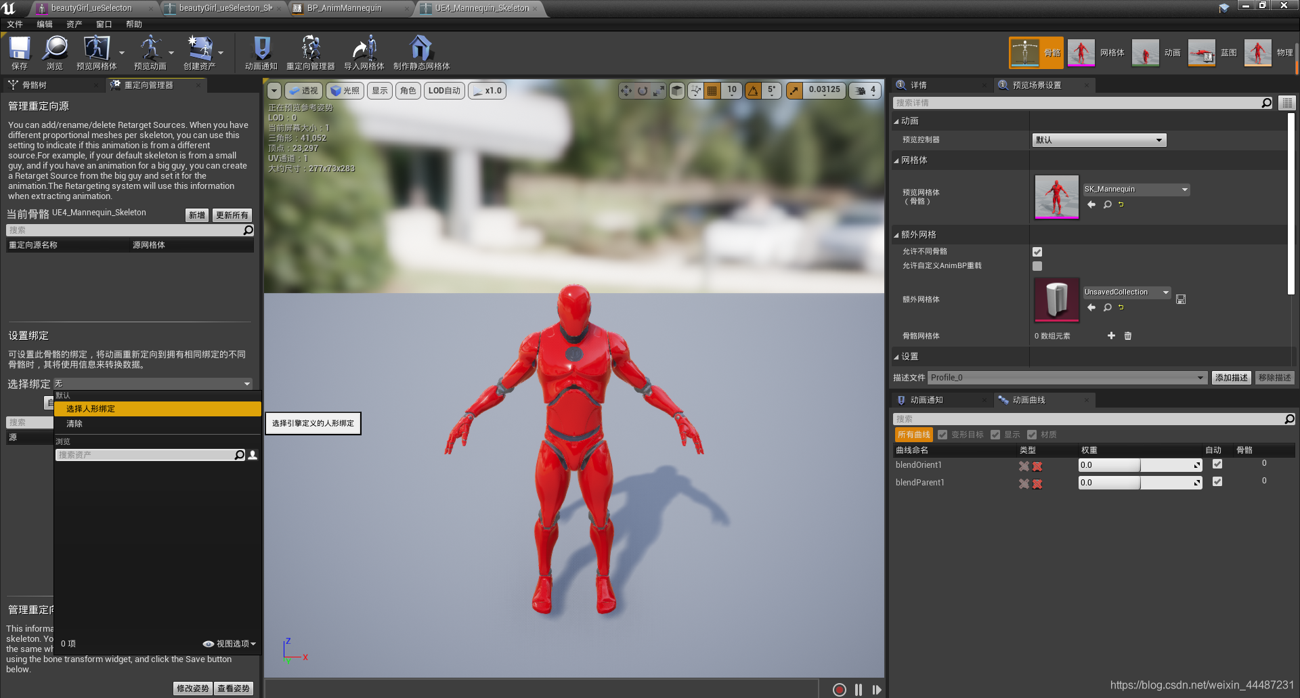Screen dimensions: 1300x698
Task: Click the 导入网格体 import mesh icon
Action: [364, 53]
